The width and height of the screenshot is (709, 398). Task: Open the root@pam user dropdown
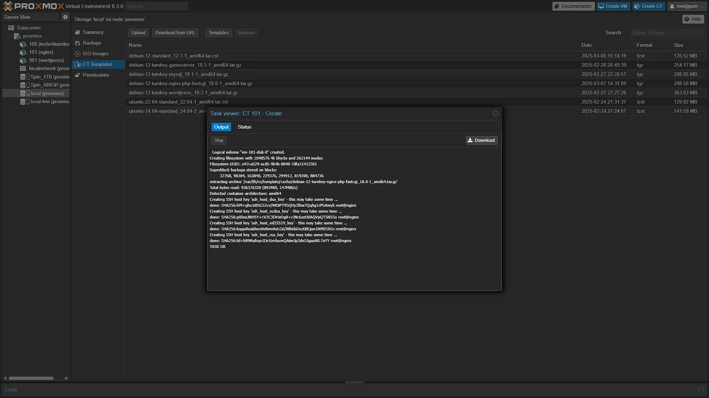[x=687, y=6]
